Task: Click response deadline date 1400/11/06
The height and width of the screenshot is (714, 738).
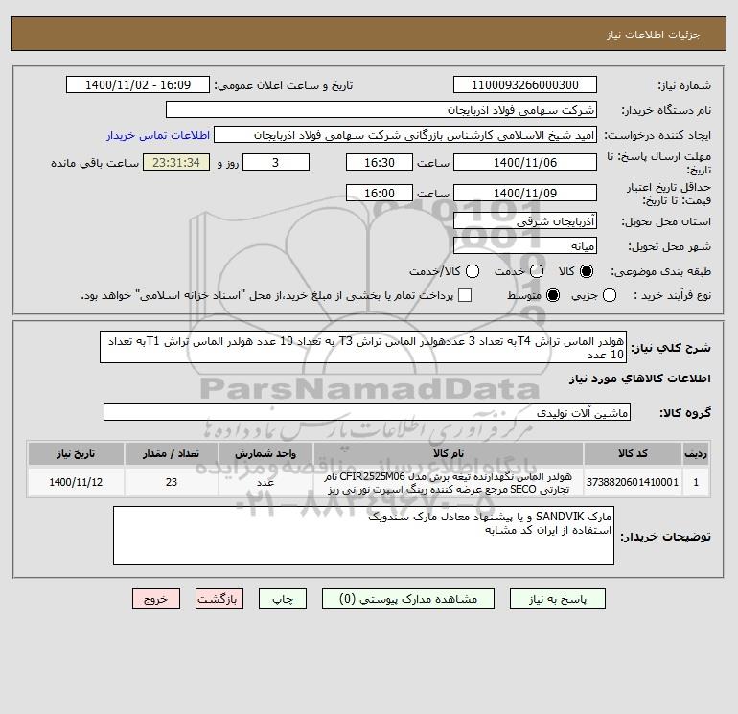Action: click(525, 162)
